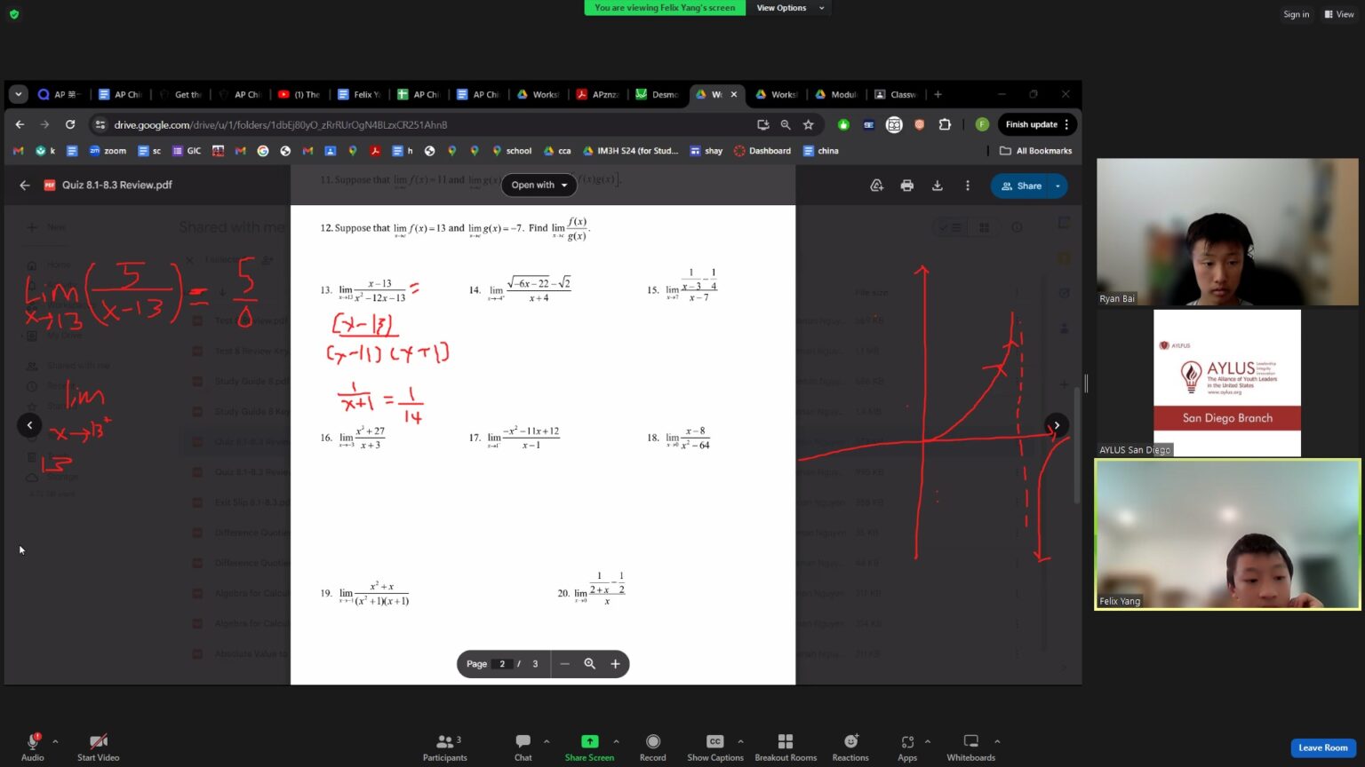Expand the Chat options caret
1365x767 pixels.
[546, 741]
